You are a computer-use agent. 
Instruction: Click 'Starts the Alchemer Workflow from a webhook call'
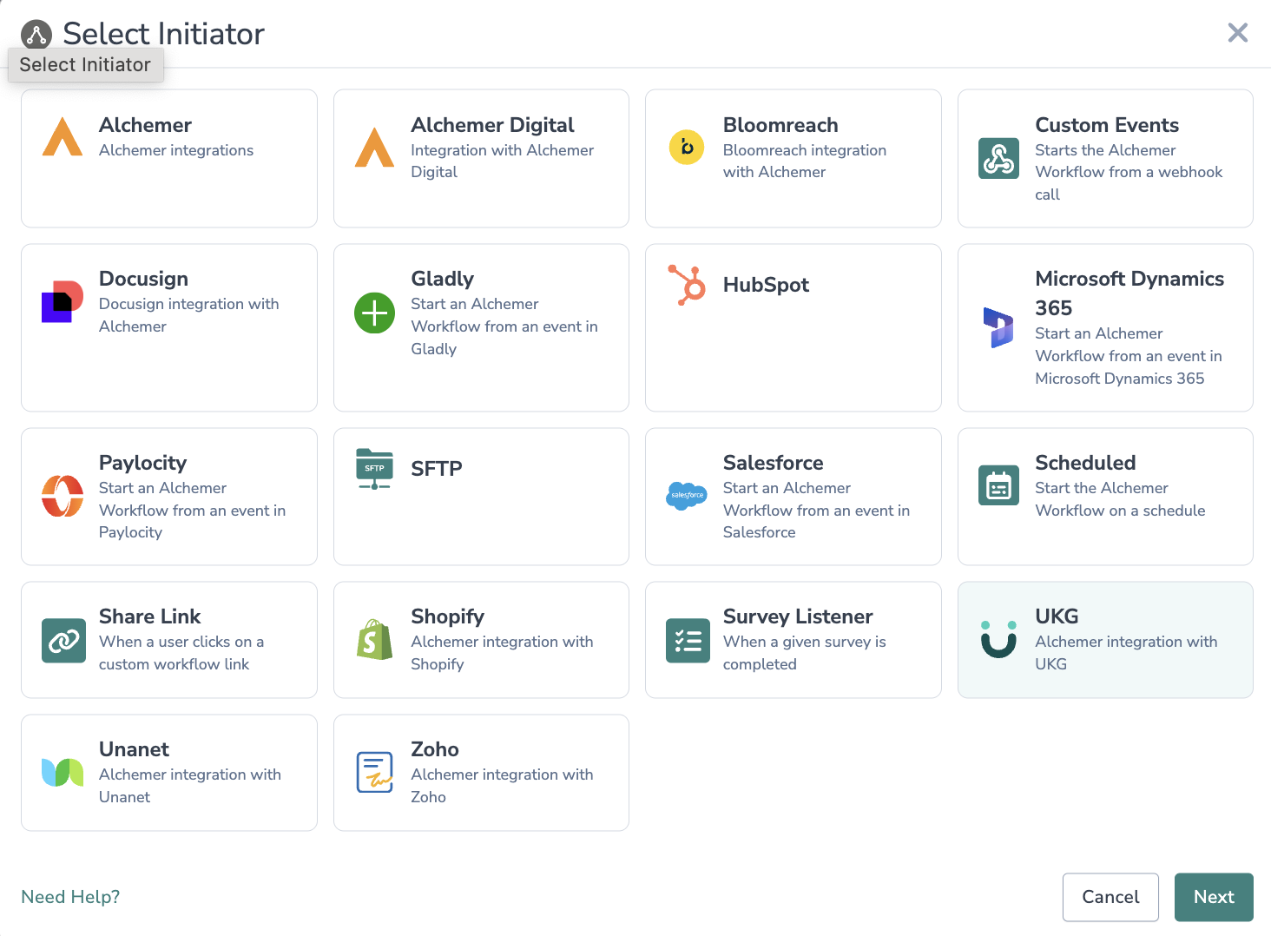pos(1129,172)
